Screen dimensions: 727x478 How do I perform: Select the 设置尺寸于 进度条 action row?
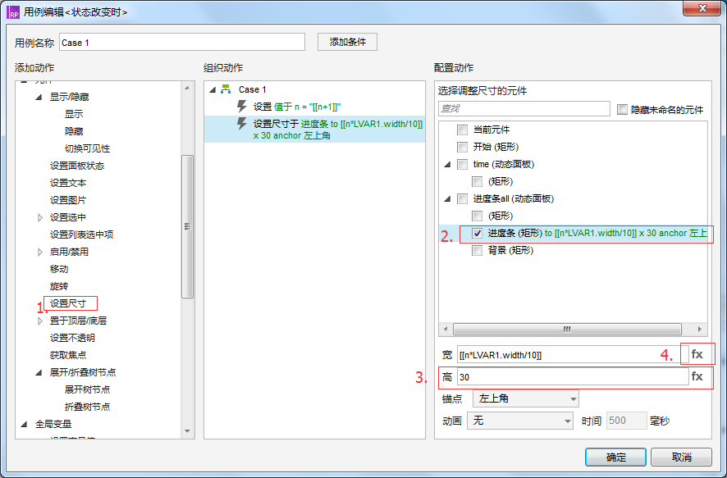[x=314, y=130]
